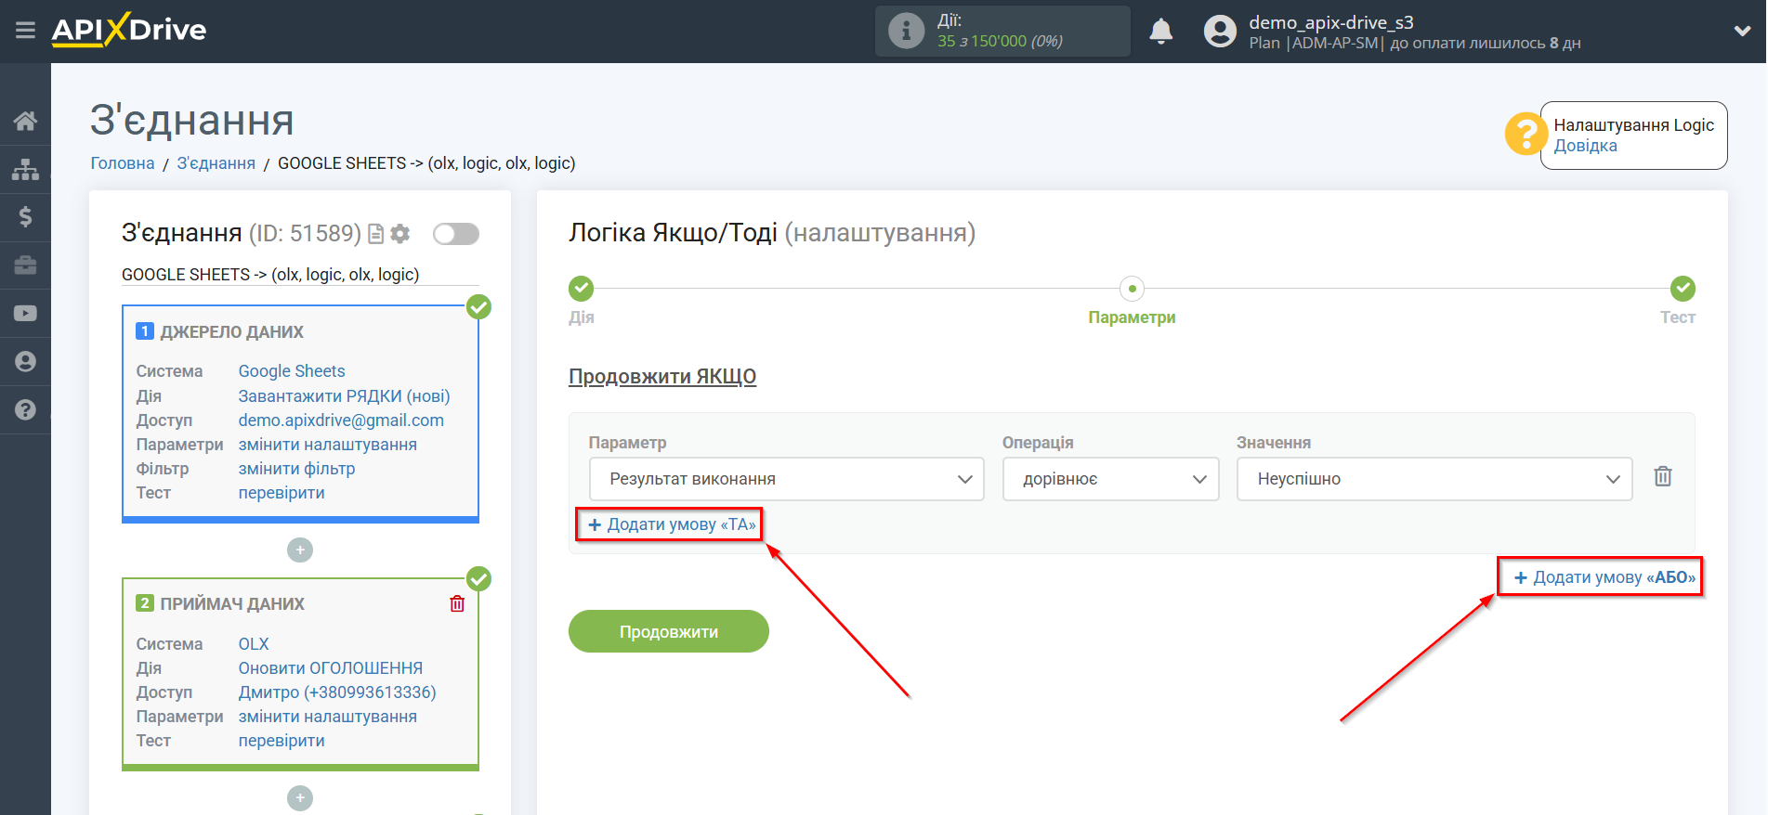Delete the data receiver block
The image size is (1768, 815).
(x=457, y=603)
